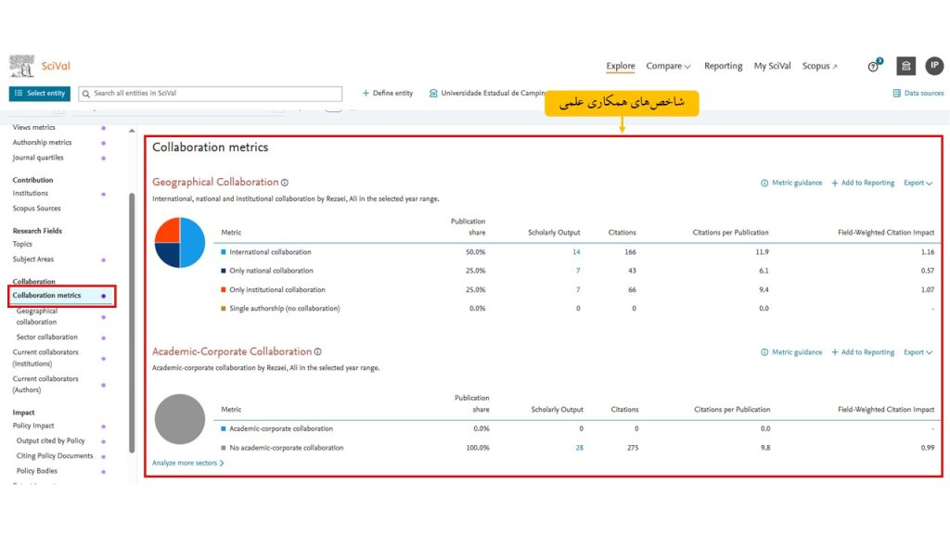Click Analyze more sectors link
The width and height of the screenshot is (950, 534).
[x=187, y=464]
